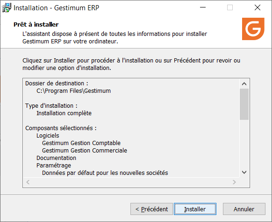Click the scroll down arrow in summary box

click(x=244, y=172)
